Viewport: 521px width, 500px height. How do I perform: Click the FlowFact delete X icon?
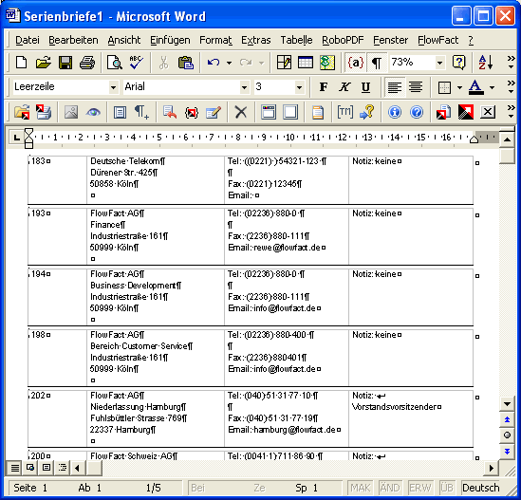tap(240, 112)
